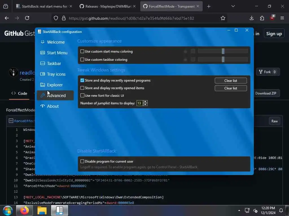Click the StartAllBack title bar app icon

click(40, 31)
